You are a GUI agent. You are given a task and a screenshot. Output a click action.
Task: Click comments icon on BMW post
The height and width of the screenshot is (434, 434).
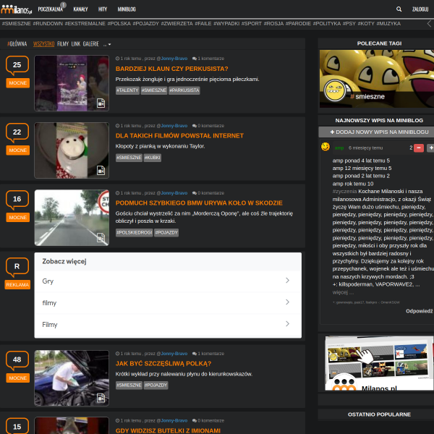[195, 193]
